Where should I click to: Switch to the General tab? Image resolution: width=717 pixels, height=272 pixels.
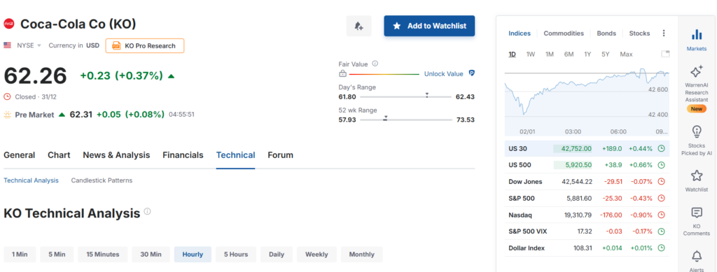coord(19,155)
